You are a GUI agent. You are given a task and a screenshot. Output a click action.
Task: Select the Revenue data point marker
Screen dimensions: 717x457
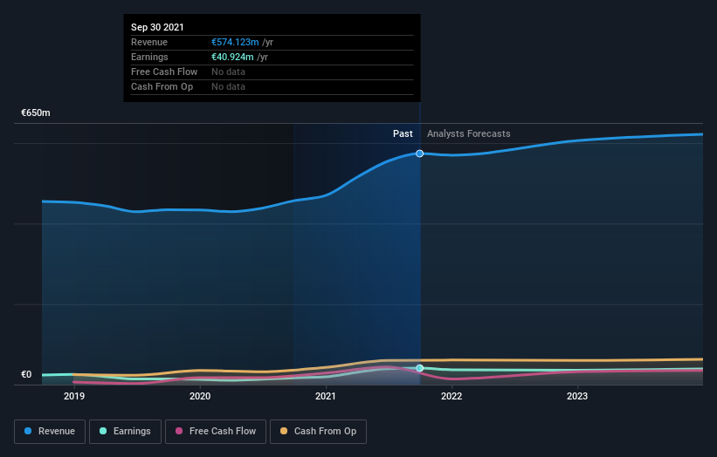tap(419, 153)
